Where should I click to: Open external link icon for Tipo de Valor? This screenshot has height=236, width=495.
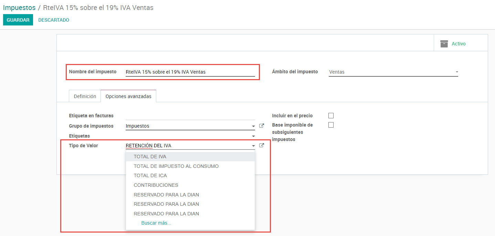tap(262, 146)
